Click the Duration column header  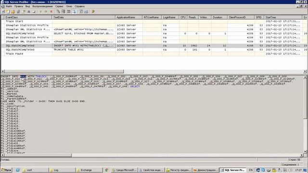click(x=219, y=17)
